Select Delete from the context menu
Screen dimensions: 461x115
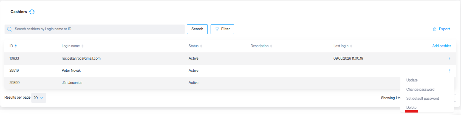pyautogui.click(x=411, y=107)
